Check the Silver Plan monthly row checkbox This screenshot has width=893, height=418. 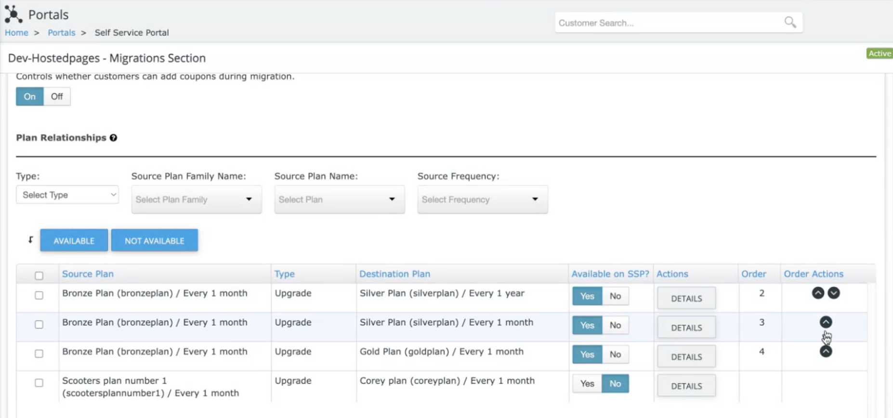coord(39,325)
